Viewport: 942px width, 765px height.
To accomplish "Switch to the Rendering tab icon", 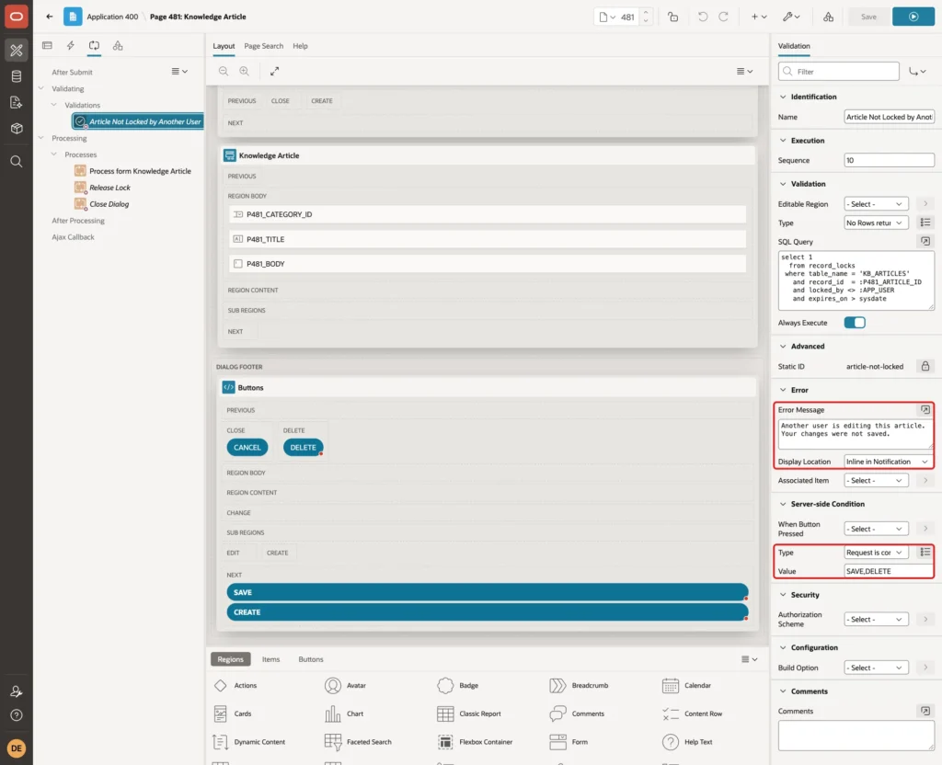I will (x=47, y=46).
